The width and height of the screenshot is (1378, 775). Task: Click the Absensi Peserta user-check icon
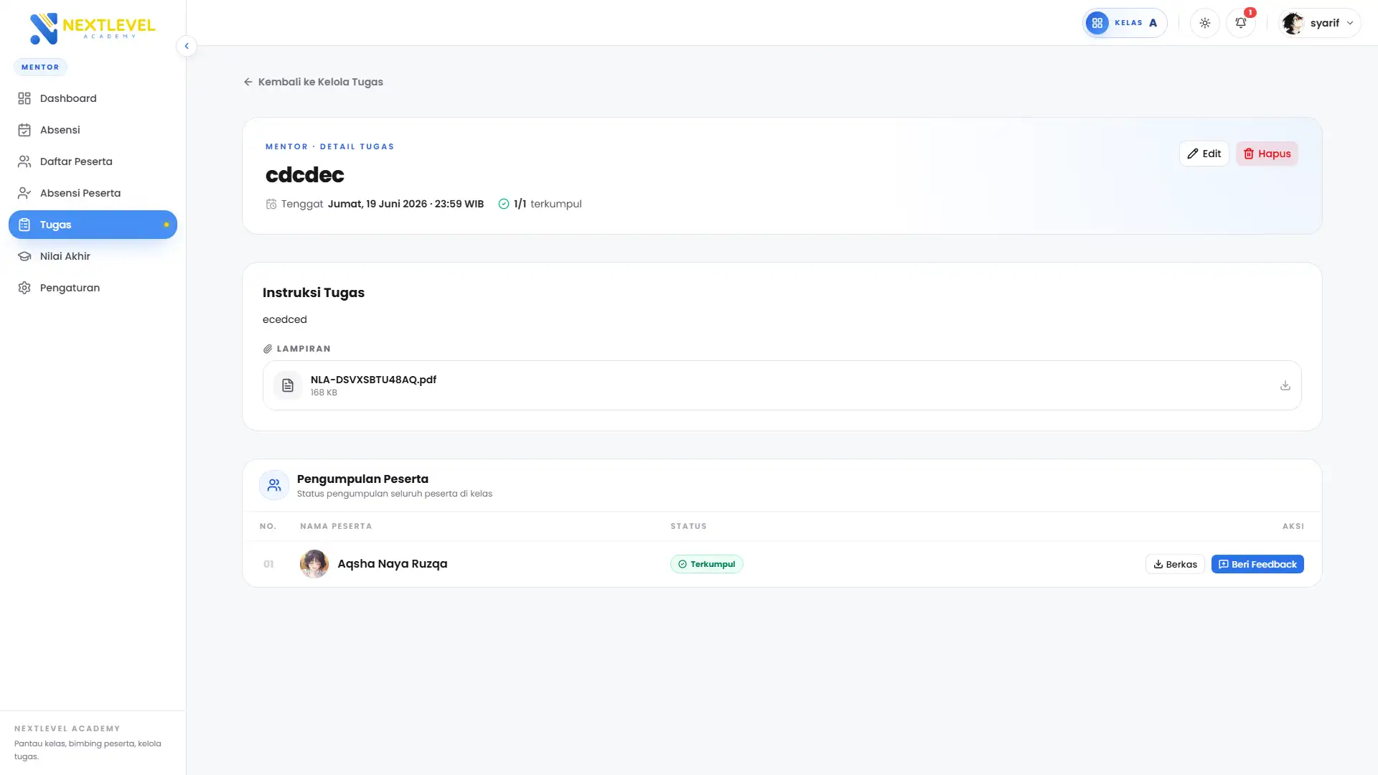[24, 193]
